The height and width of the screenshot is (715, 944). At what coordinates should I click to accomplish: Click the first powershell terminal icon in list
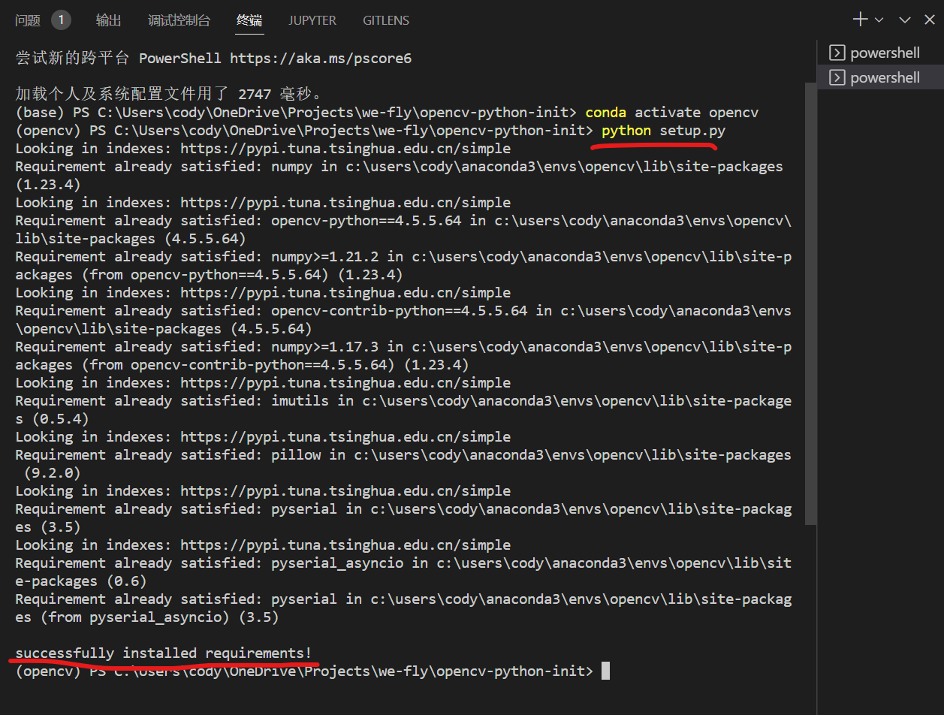[x=837, y=53]
